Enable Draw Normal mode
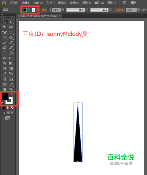This screenshot has height=175, width=147. 4,113
